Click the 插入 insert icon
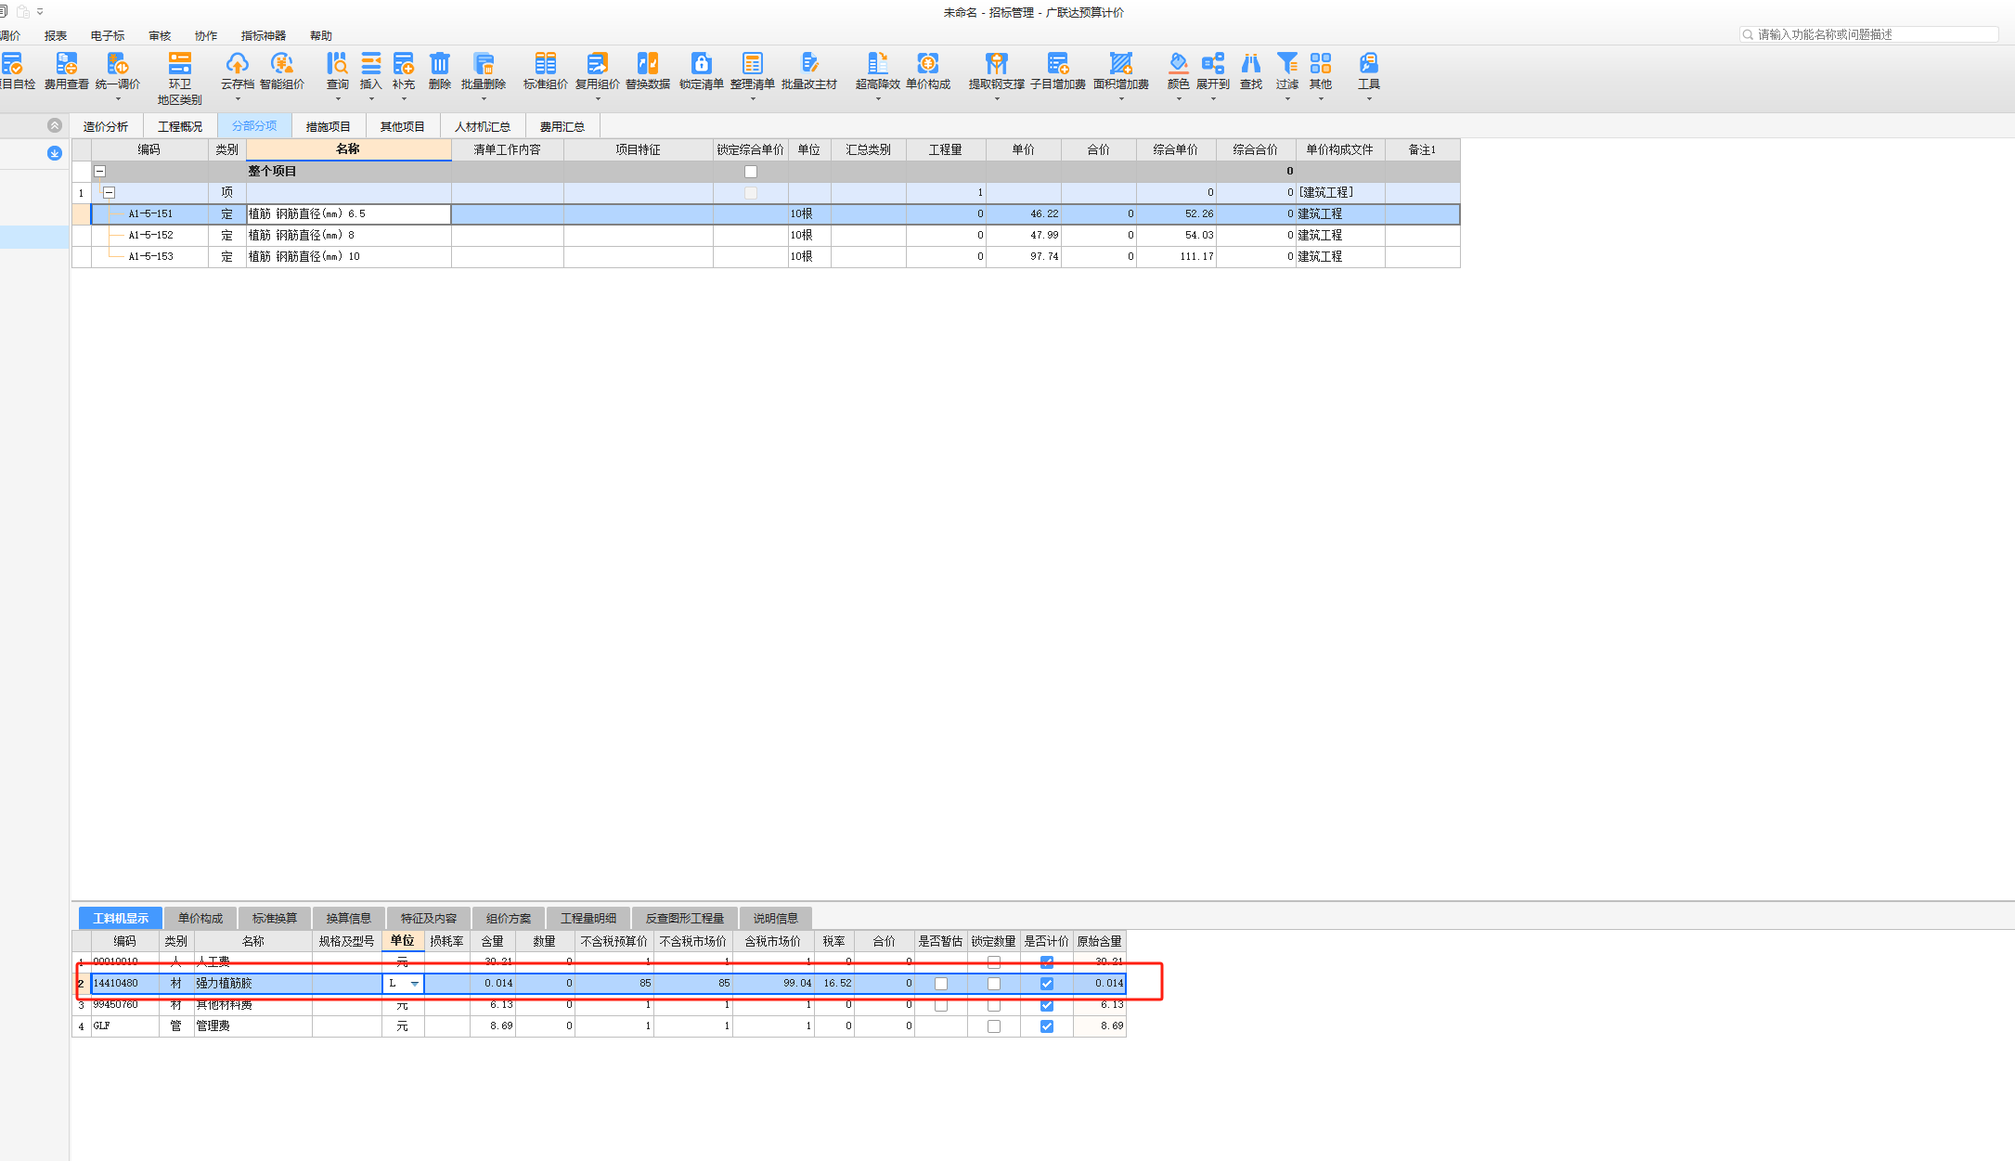This screenshot has height=1161, width=2015. click(x=371, y=63)
